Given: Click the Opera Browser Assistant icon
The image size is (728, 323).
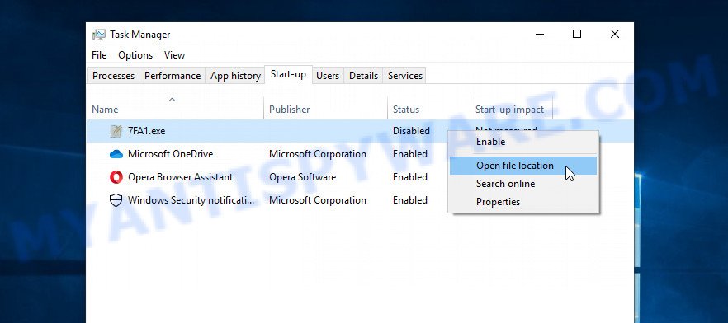Looking at the screenshot, I should (116, 177).
